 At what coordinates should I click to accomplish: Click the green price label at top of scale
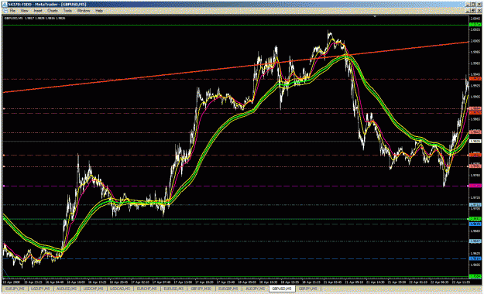tap(475, 25)
